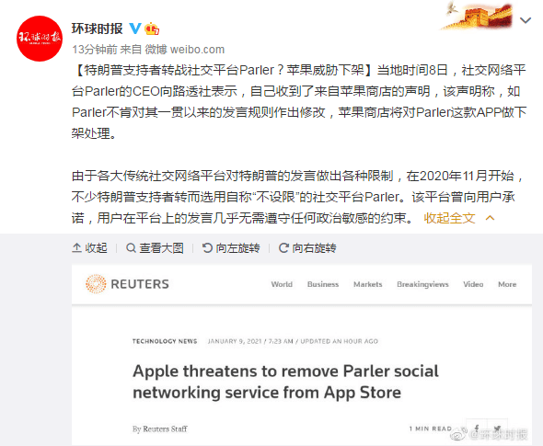Image resolution: width=543 pixels, height=446 pixels.
Task: Click the orange membership crown badge
Action: click(x=152, y=29)
